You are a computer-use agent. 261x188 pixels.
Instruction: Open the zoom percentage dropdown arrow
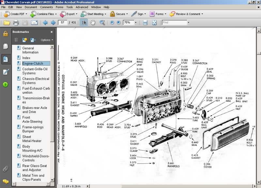coord(136,22)
